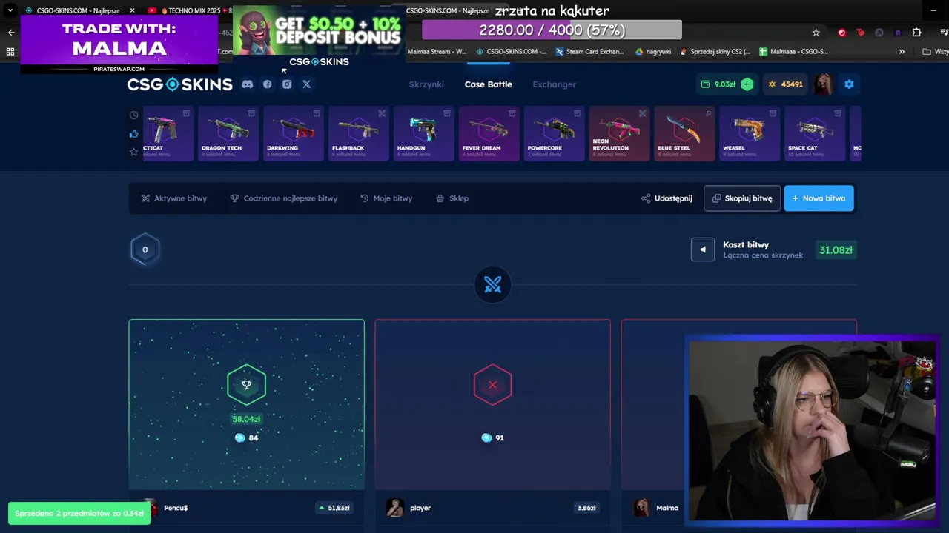This screenshot has height=533, width=949.
Task: Click the crossed swords battle icon
Action: [493, 285]
